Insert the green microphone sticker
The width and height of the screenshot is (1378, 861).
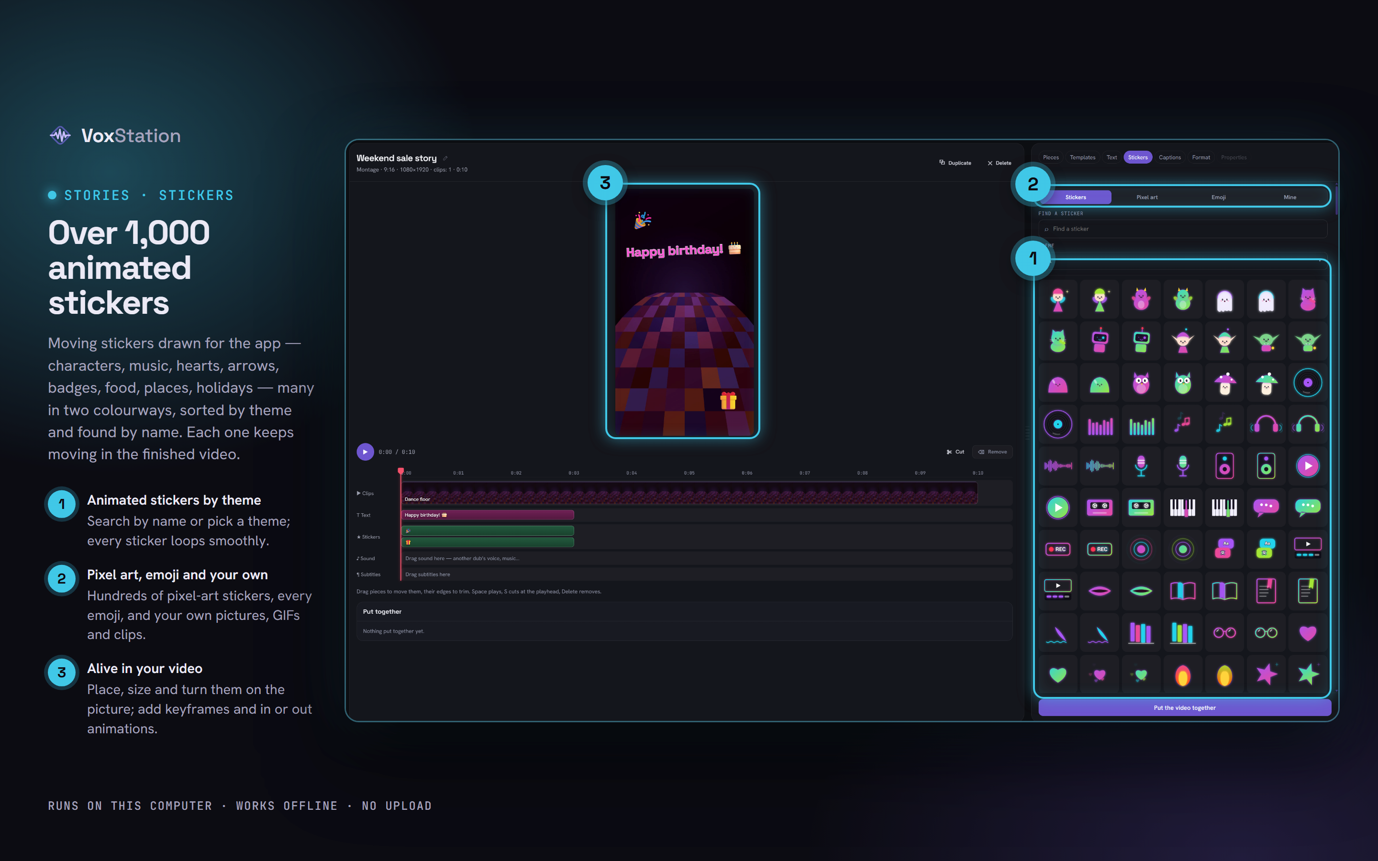tap(1183, 466)
